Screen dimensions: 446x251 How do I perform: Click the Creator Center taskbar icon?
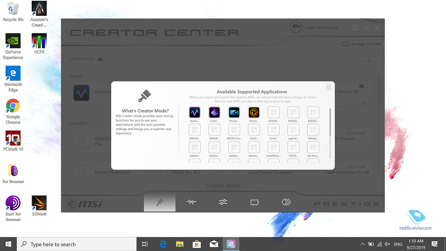231,244
